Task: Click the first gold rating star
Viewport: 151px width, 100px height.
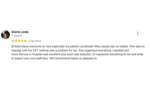Action: point(13,41)
